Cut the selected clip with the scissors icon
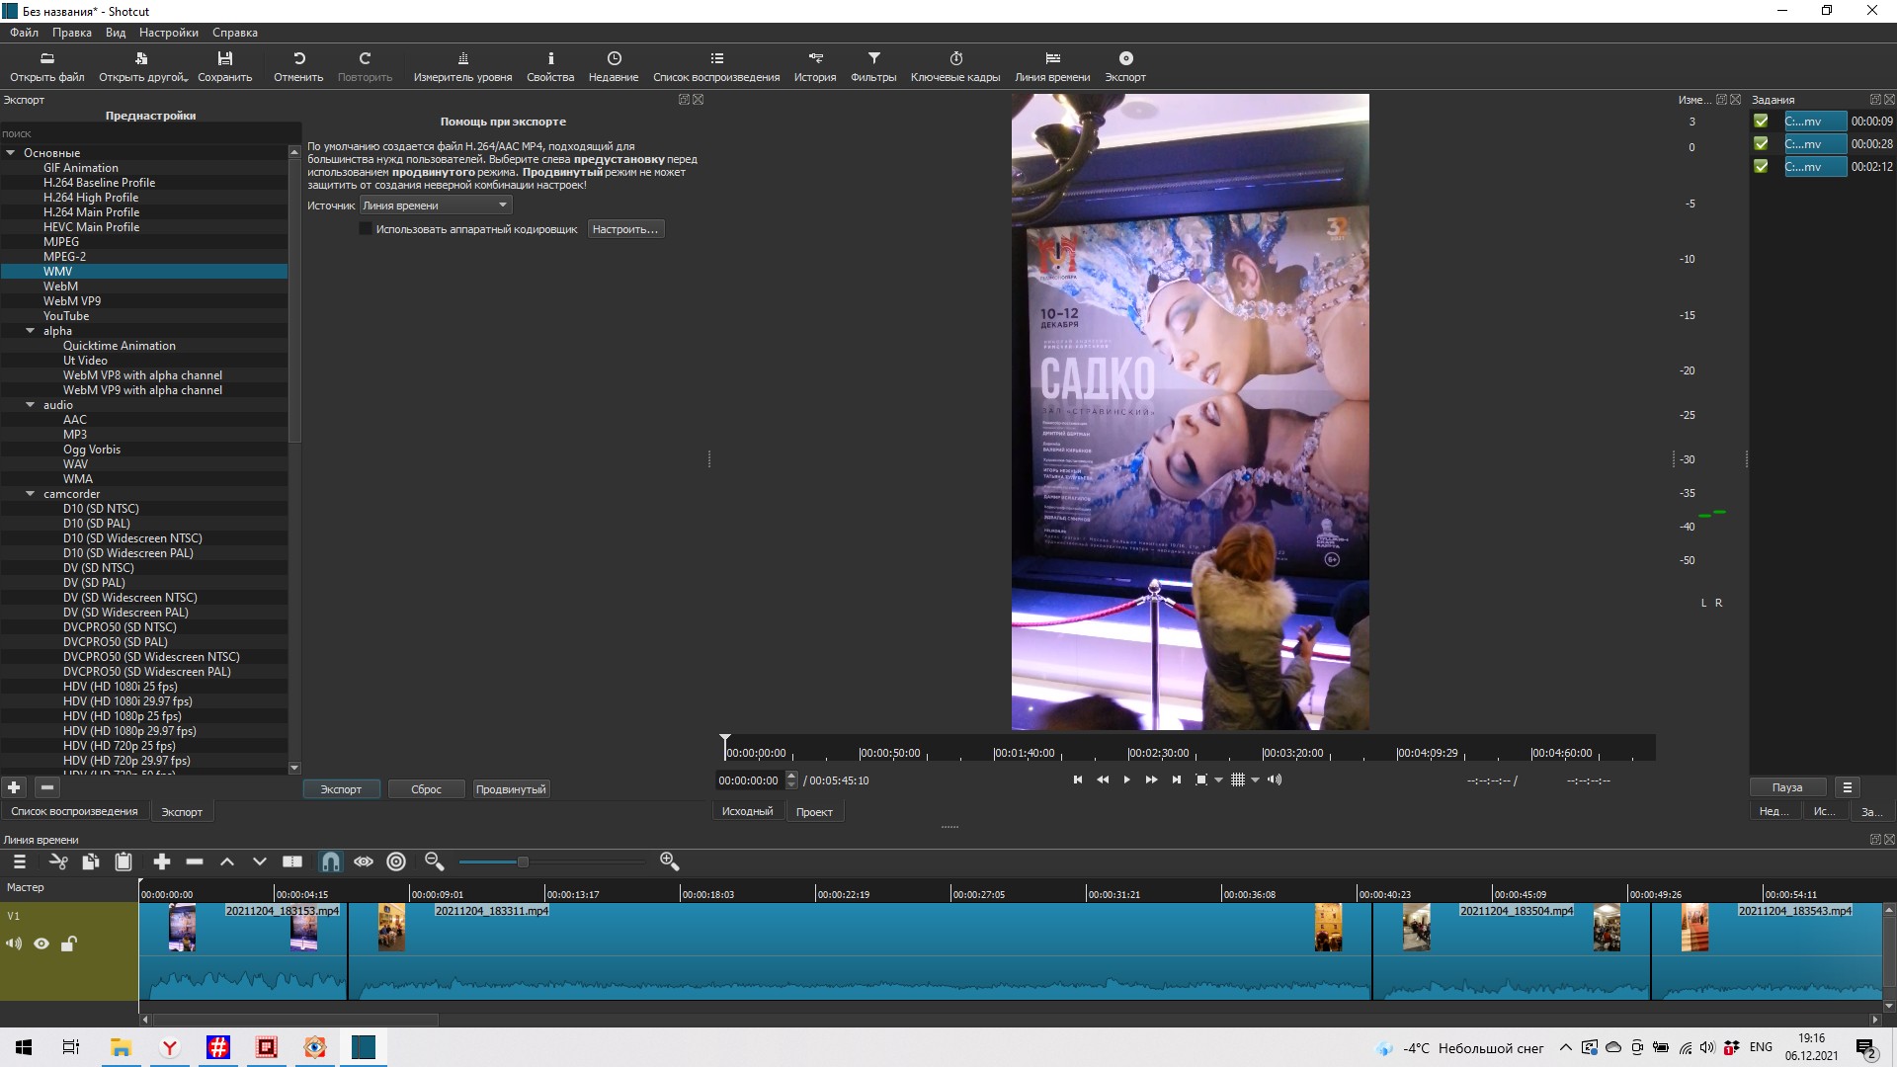Viewport: 1897px width, 1067px height. click(58, 862)
